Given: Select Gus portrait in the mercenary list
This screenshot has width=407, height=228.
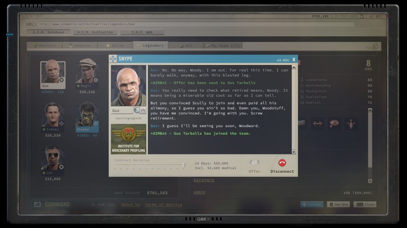Looking at the screenshot, I should click(x=53, y=75).
